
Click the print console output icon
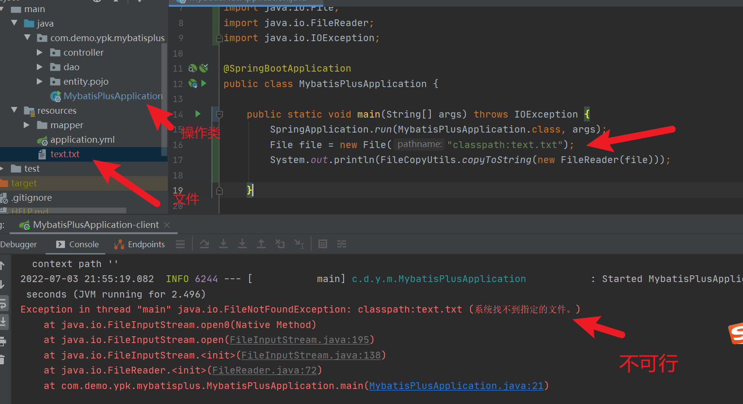[3, 342]
